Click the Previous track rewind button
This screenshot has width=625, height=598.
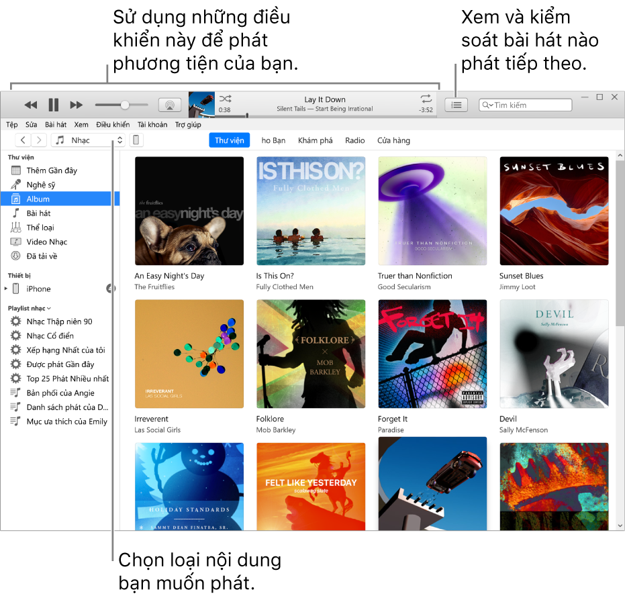tap(31, 105)
